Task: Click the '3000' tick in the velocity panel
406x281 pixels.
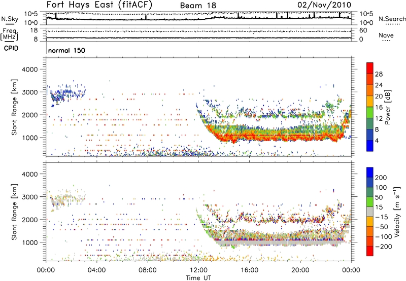Action: tap(30, 197)
